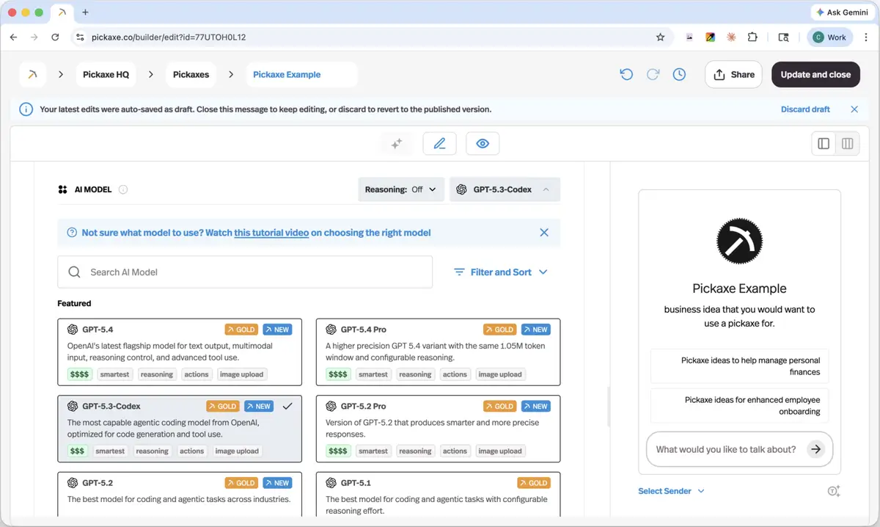
Task: Open the Chrome three-dot menu
Action: tap(866, 37)
